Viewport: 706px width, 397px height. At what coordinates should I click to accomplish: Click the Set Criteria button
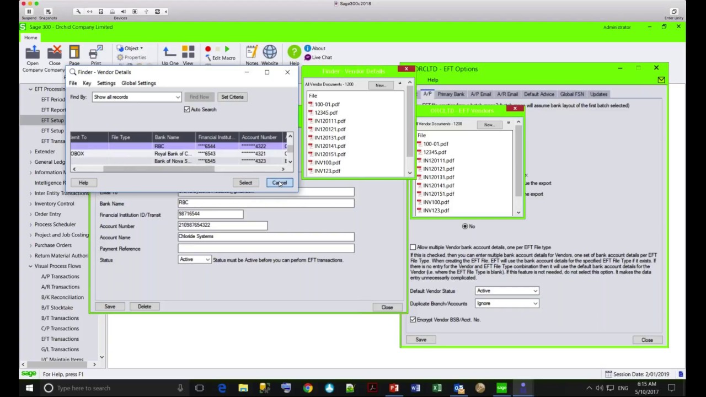[x=232, y=97]
